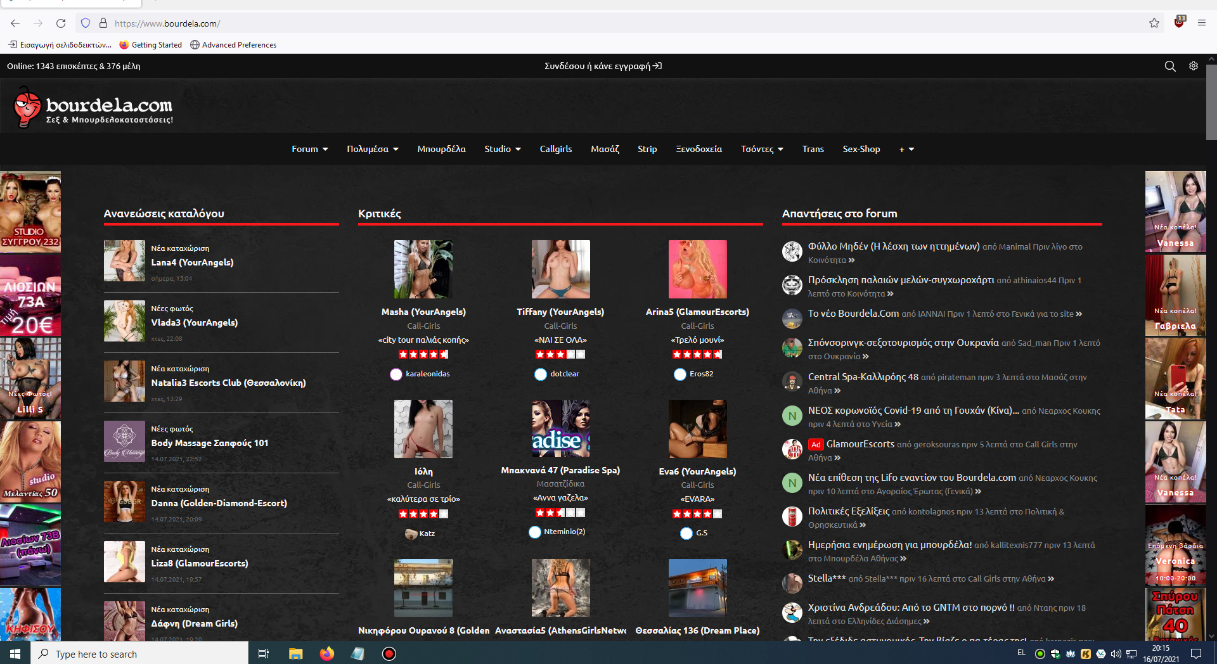Click the bourdela.com logo
Image resolution: width=1217 pixels, height=664 pixels.
pos(93,108)
